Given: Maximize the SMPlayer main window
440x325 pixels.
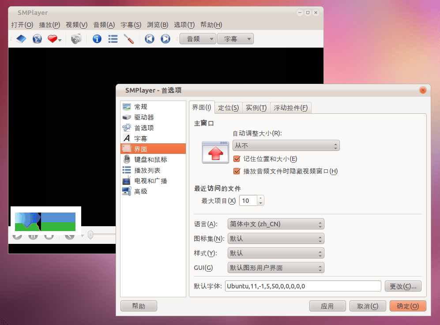Looking at the screenshot, I should pos(308,13).
